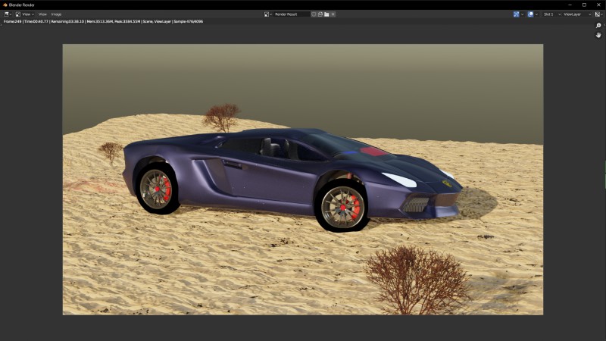Open an image with the folder icon
Image resolution: width=606 pixels, height=341 pixels.
326,14
